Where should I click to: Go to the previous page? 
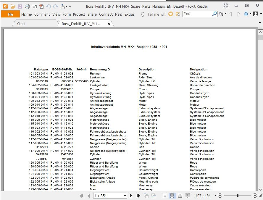(x=88, y=196)
